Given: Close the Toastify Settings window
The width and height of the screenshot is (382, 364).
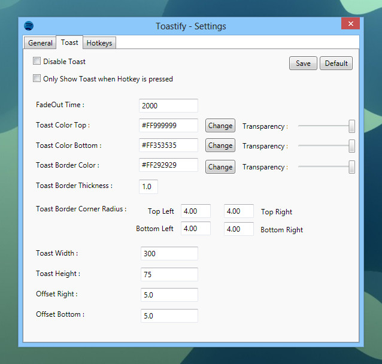Looking at the screenshot, I should coord(350,23).
